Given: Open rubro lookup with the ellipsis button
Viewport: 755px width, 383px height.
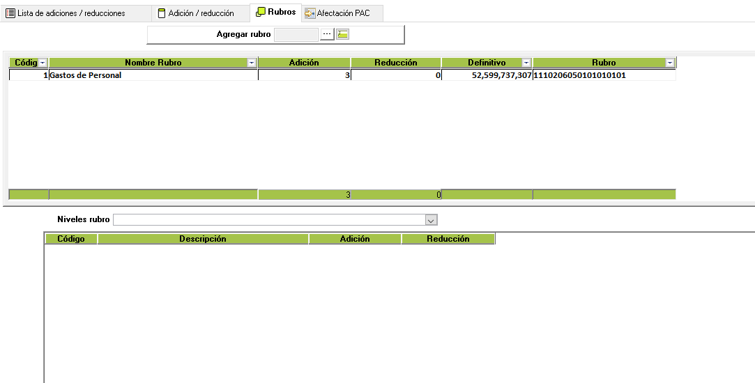Looking at the screenshot, I should tap(327, 34).
